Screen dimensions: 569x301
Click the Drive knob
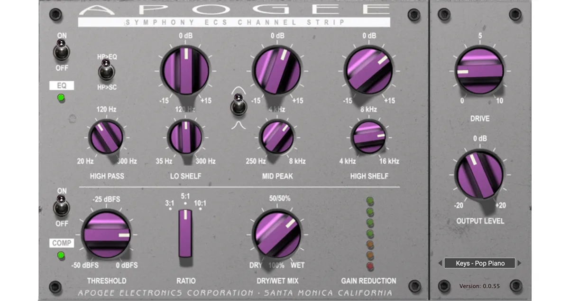(x=479, y=71)
